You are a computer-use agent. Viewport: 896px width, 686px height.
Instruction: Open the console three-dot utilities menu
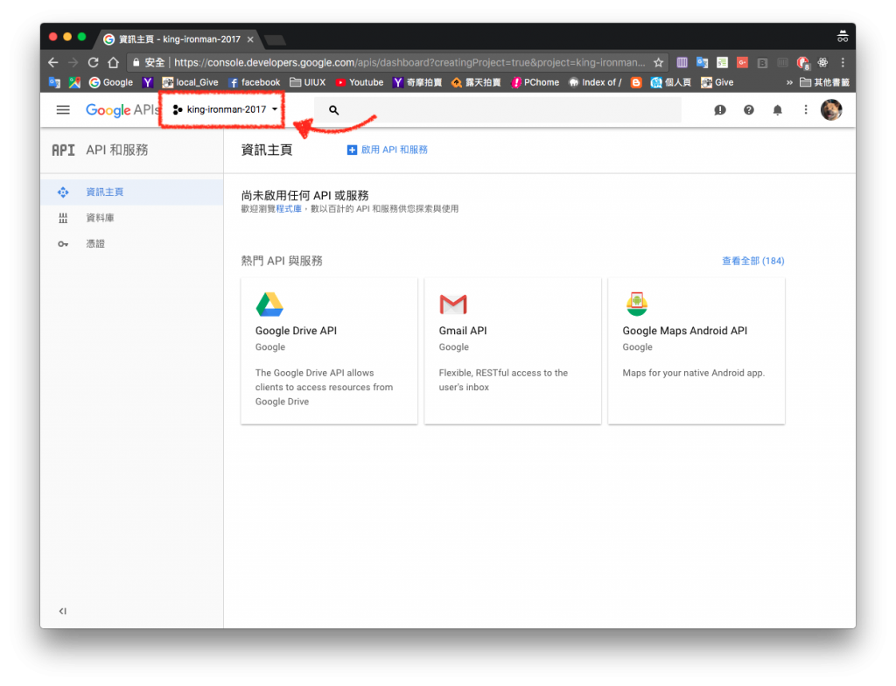click(806, 109)
